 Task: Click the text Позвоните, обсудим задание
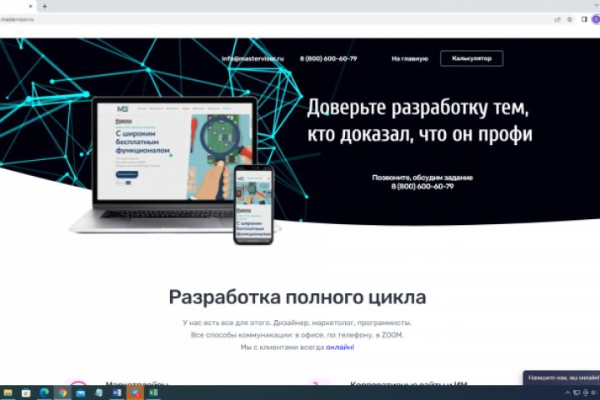(x=422, y=177)
